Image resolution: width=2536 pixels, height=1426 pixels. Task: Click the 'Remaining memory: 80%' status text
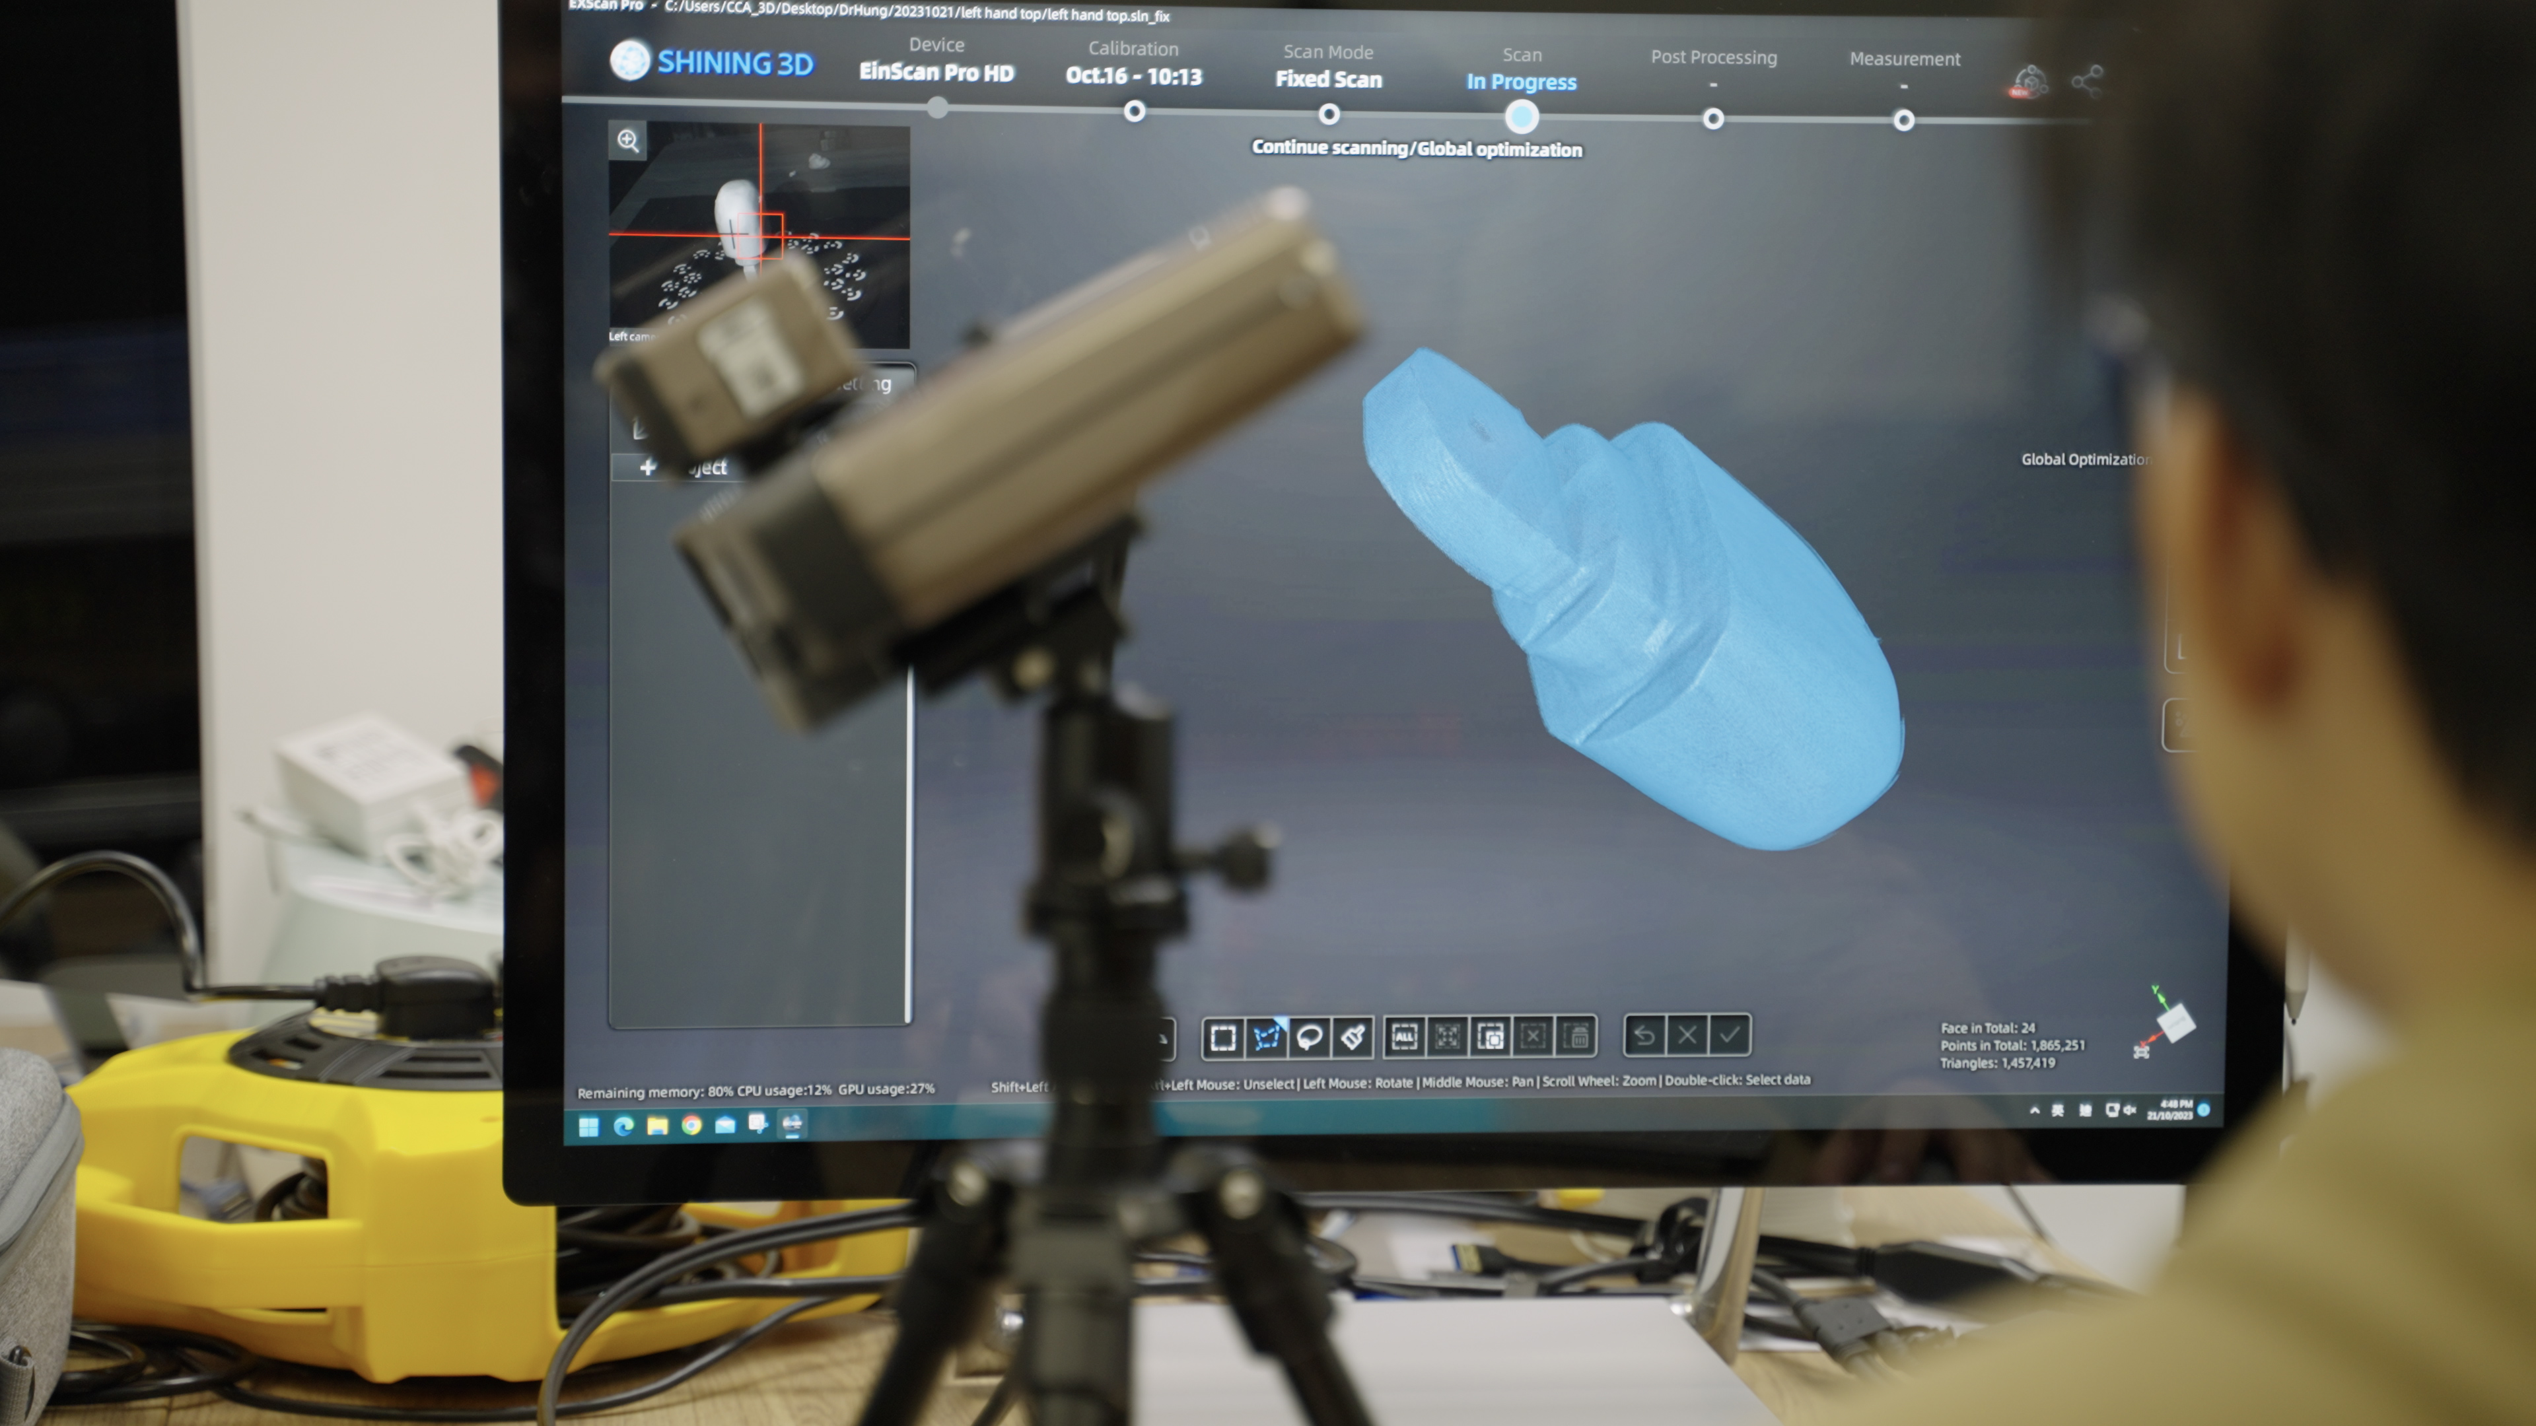pyautogui.click(x=654, y=1093)
